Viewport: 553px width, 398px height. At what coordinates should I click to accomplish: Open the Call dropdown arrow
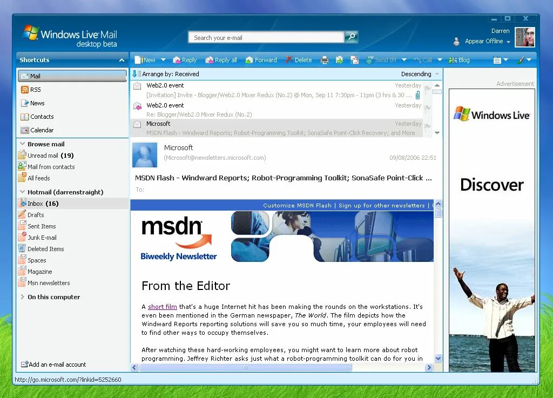coord(440,60)
